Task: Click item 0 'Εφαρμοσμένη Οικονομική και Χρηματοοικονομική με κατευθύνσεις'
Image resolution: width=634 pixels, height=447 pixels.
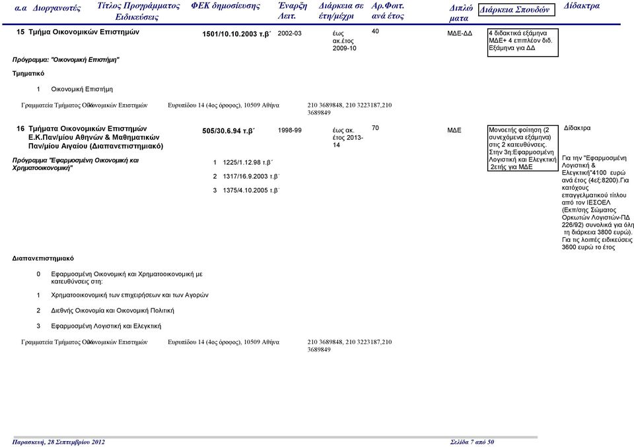Action: (x=120, y=278)
